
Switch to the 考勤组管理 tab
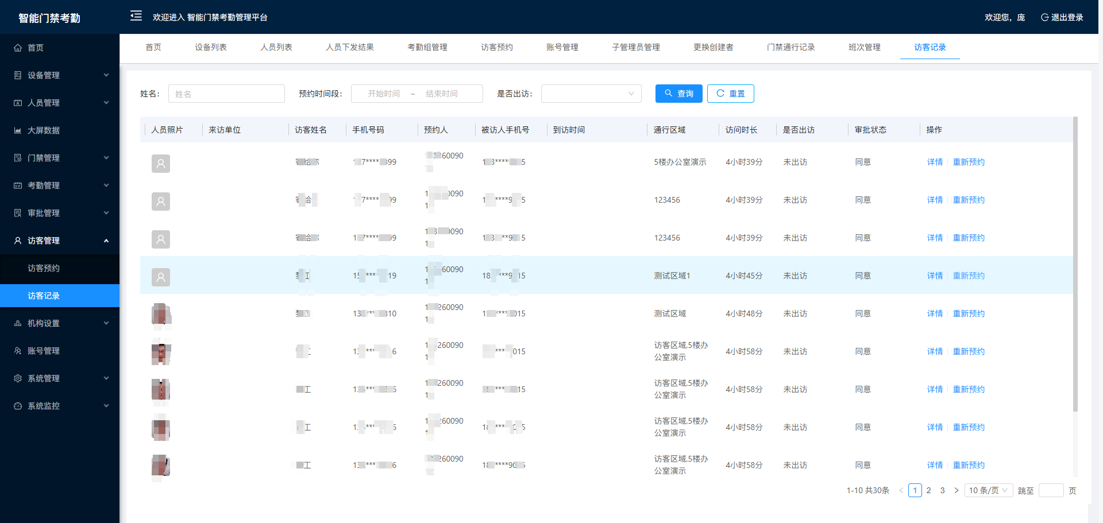[427, 47]
